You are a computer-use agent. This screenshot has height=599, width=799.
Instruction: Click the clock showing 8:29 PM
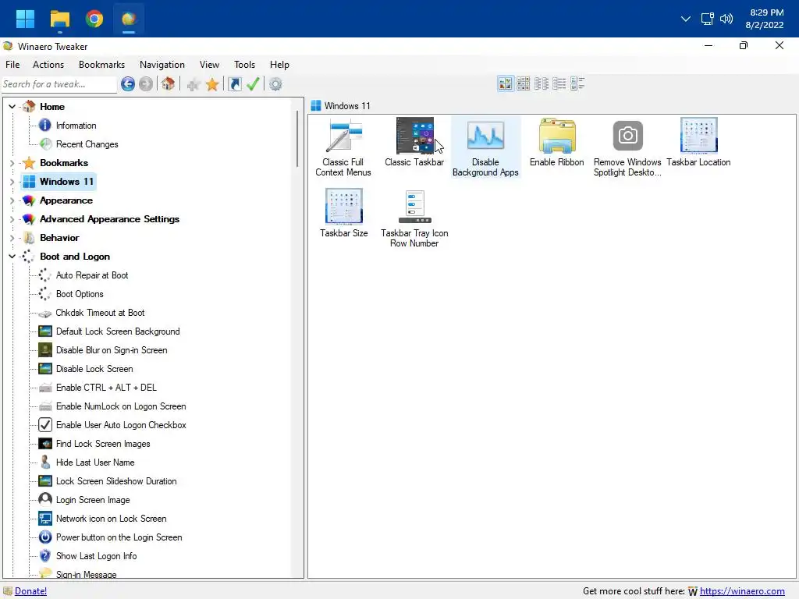[766, 12]
